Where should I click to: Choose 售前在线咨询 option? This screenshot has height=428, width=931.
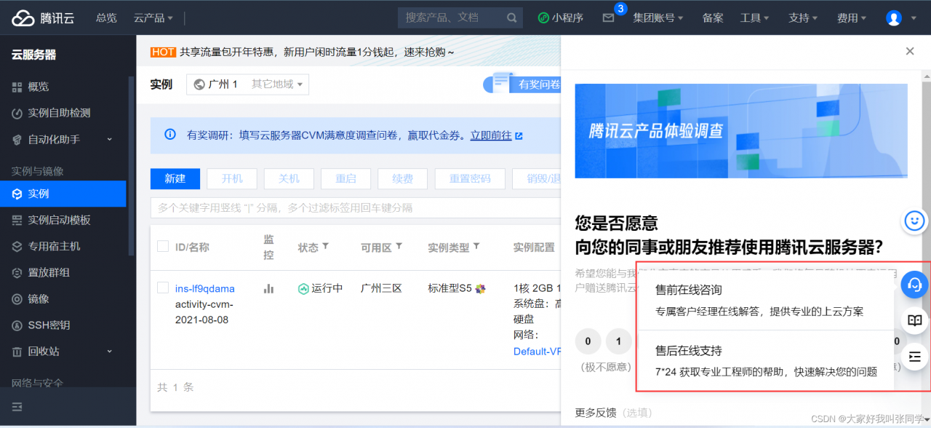click(765, 300)
